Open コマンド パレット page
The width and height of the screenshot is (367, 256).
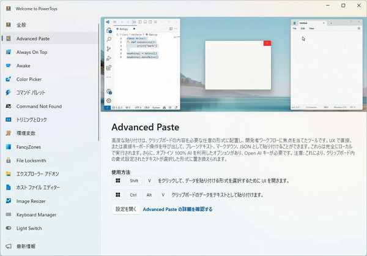point(50,92)
